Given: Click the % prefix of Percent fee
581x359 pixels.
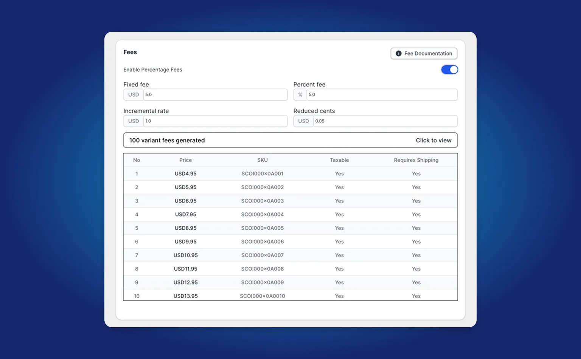Looking at the screenshot, I should pyautogui.click(x=300, y=94).
